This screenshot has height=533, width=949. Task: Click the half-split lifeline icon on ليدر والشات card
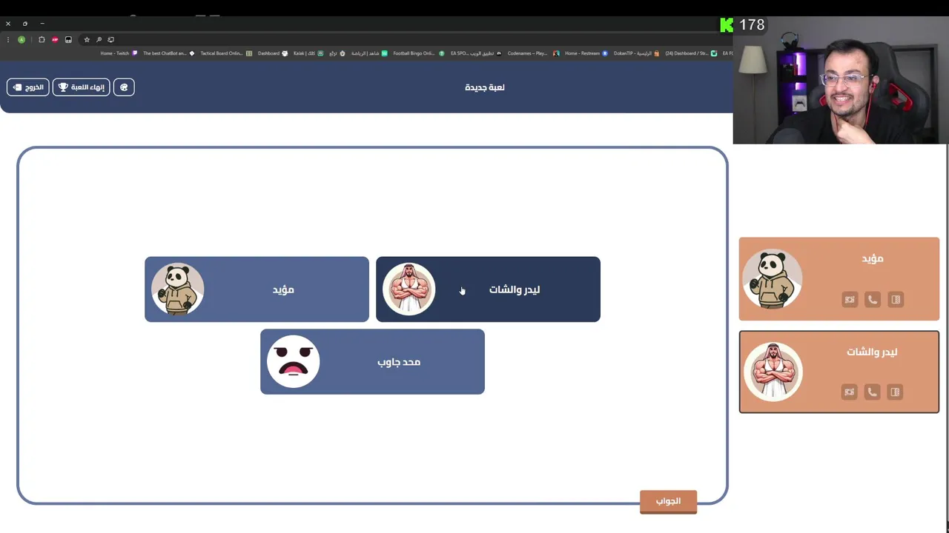[x=896, y=392]
